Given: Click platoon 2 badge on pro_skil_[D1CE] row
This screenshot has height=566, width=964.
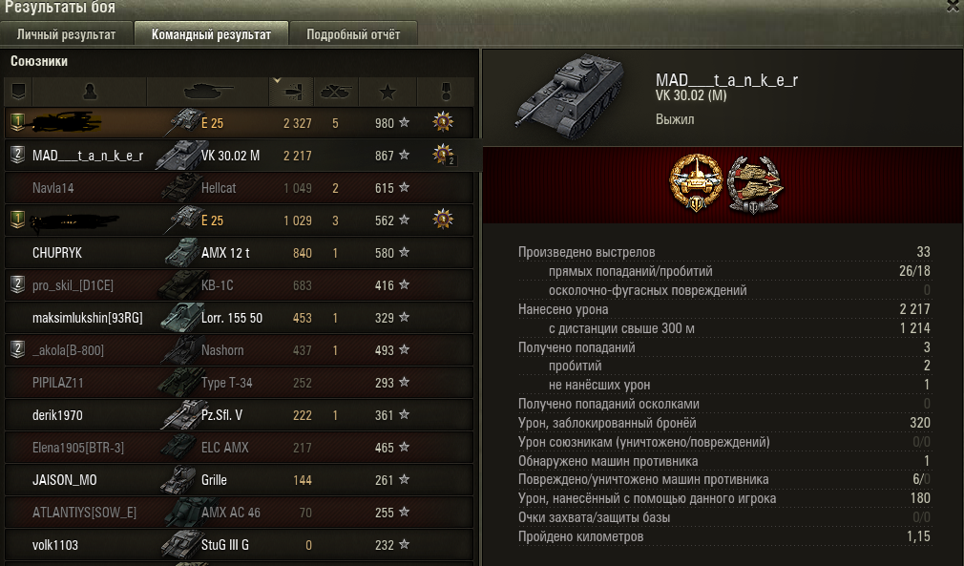Looking at the screenshot, I should click(18, 283).
